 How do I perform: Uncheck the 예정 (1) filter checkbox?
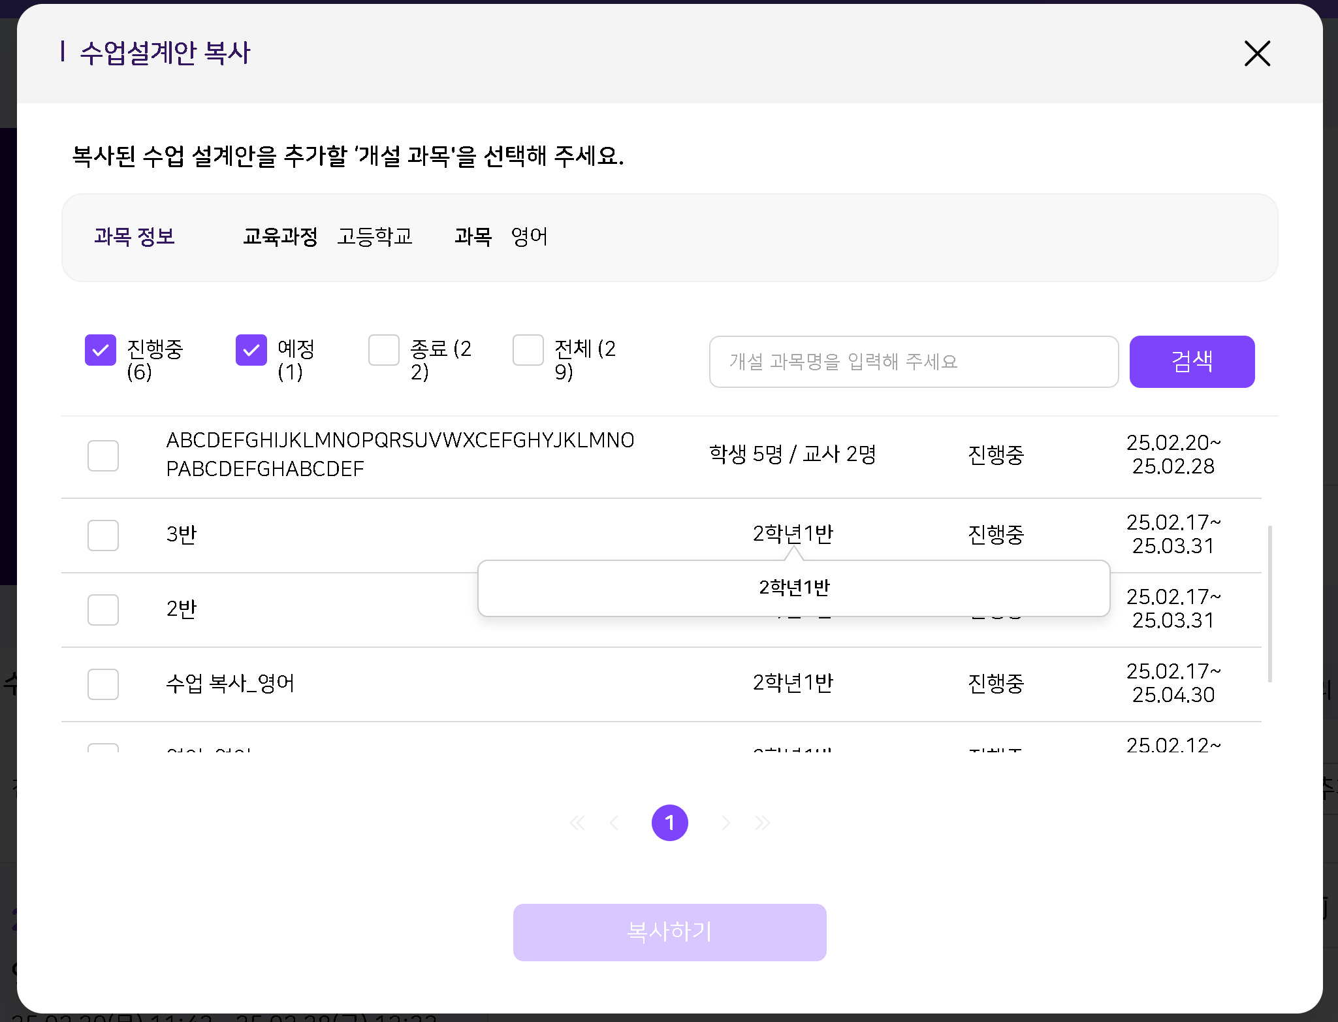[251, 350]
